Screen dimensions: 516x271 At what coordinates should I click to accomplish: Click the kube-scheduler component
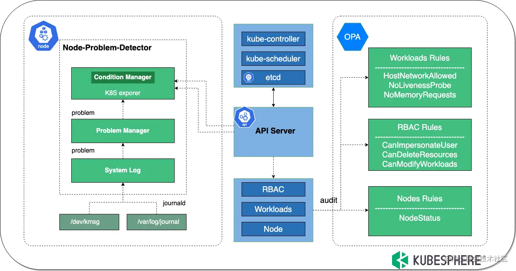[x=273, y=59]
